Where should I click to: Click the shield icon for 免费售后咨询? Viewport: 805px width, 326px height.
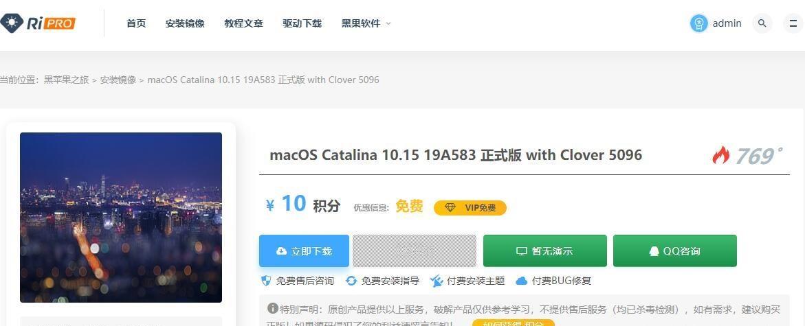point(266,281)
